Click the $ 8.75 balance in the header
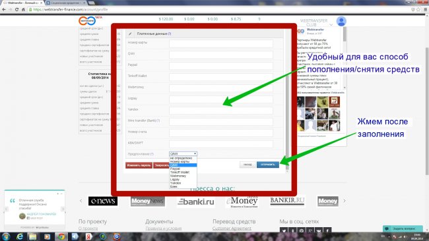The image size is (429, 241). pyautogui.click(x=236, y=19)
